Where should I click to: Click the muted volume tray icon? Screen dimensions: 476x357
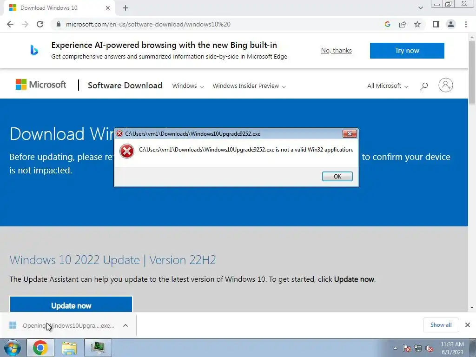point(429,348)
